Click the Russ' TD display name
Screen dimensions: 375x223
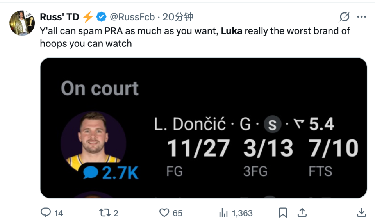59,17
